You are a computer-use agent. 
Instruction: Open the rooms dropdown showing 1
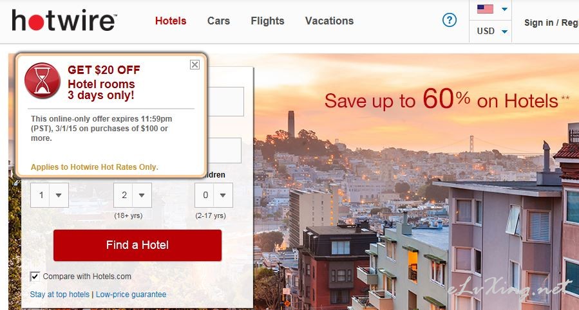[x=50, y=195]
